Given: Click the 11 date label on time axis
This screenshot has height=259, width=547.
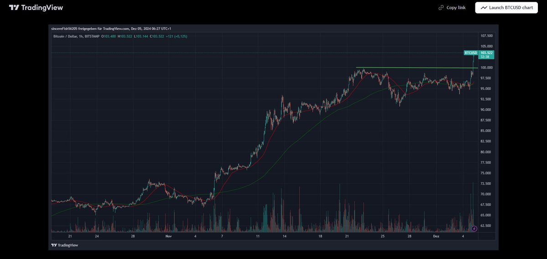Looking at the screenshot, I should coord(258,237).
